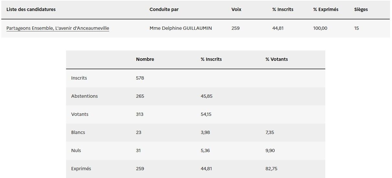The width and height of the screenshot is (392, 178).
Task: Select the "Blancs" row label
Action: (x=78, y=132)
